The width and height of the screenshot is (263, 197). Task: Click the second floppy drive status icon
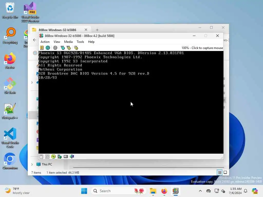47,156
